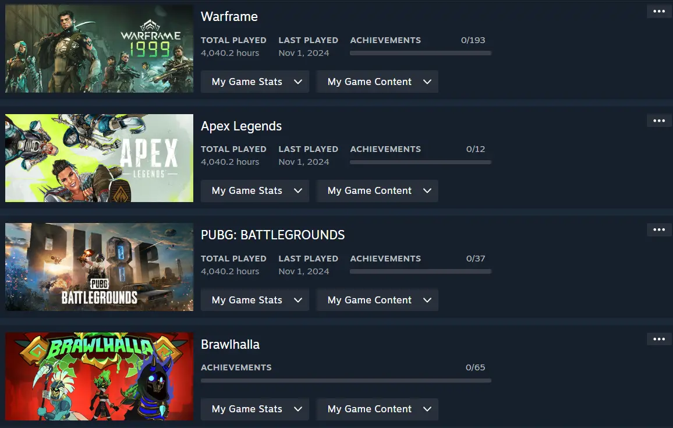Expand My Game Stats for PUBG: BATTLEGROUNDS
Image resolution: width=673 pixels, height=428 pixels.
[x=255, y=300]
